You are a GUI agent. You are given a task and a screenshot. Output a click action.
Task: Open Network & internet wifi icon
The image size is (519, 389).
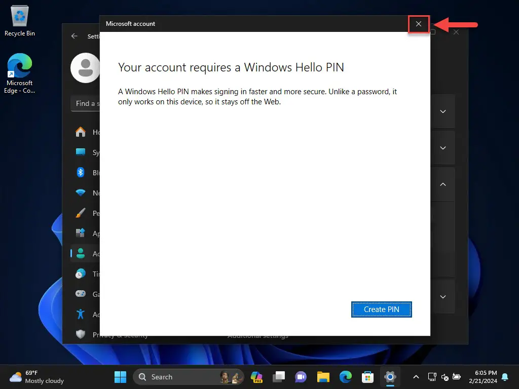(x=81, y=192)
